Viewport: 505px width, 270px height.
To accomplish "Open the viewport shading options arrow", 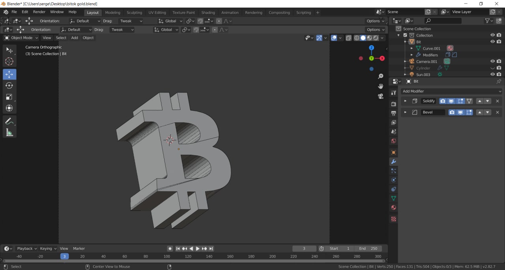I will (382, 38).
